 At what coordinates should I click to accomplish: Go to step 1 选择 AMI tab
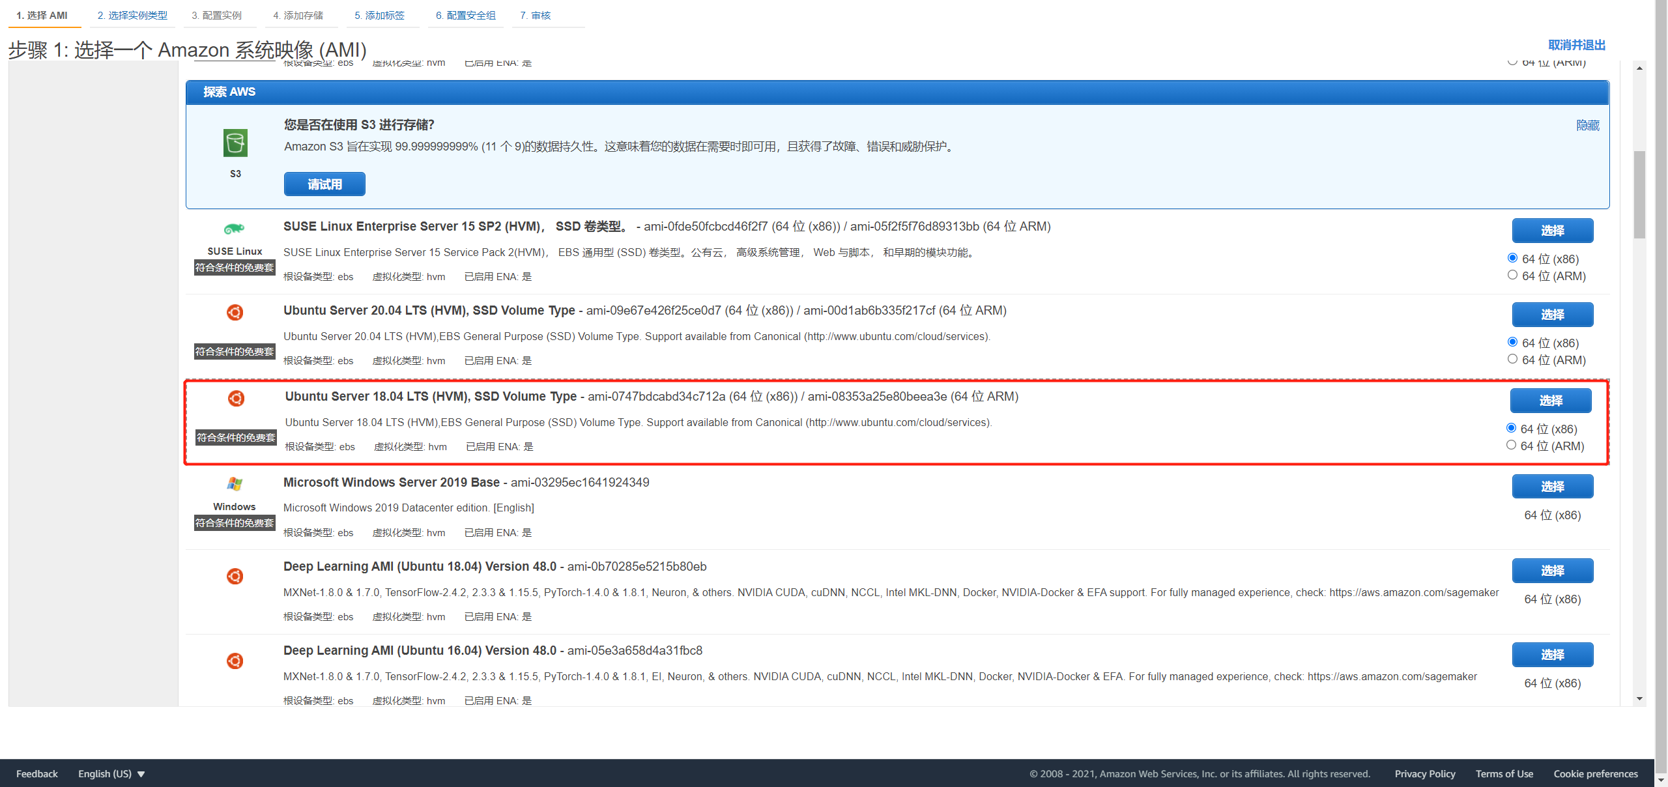coord(42,15)
